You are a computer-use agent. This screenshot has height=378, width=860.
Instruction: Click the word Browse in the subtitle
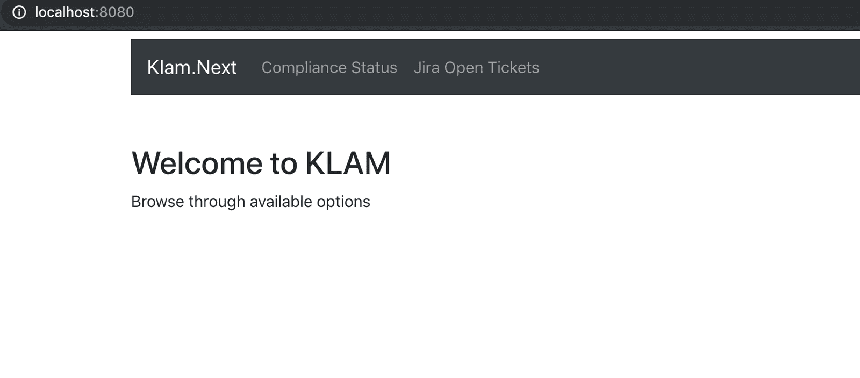coord(157,202)
